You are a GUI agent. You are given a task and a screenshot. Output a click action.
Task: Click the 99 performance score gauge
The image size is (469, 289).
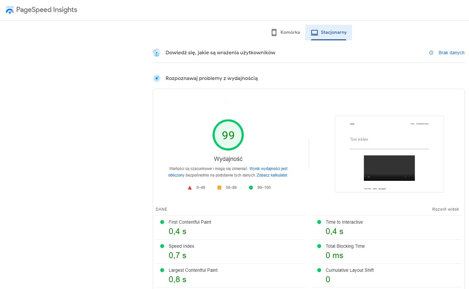pos(228,135)
